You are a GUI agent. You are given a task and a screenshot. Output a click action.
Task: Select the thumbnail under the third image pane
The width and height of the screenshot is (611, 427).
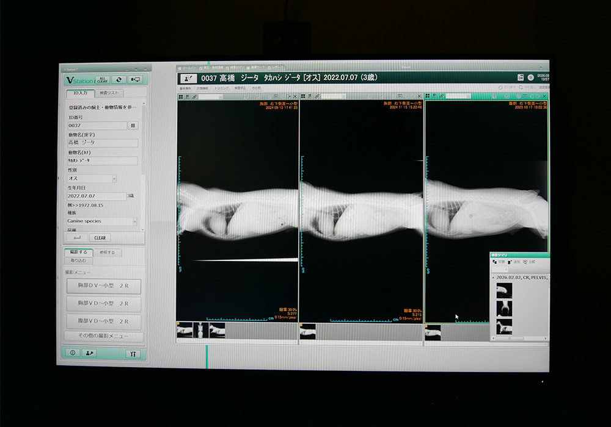pos(433,332)
